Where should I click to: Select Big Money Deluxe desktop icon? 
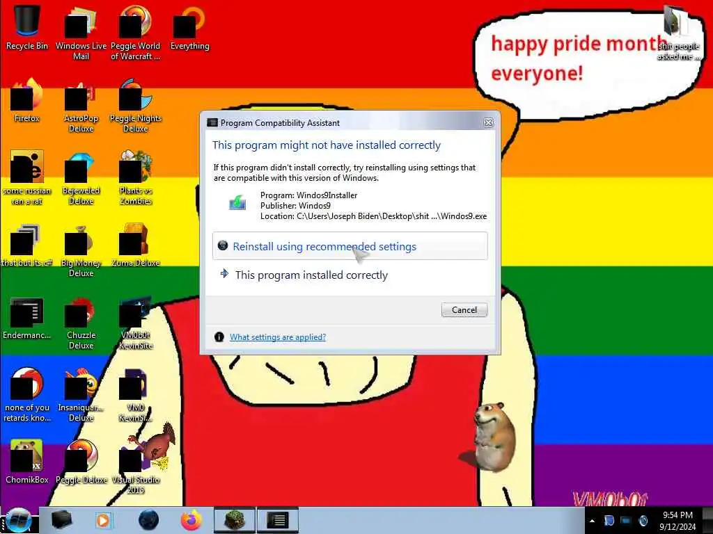coord(81,250)
